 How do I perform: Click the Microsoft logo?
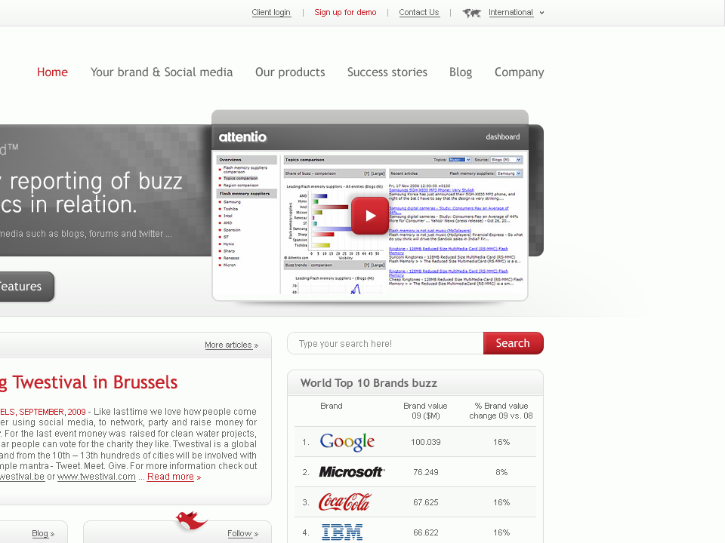[x=351, y=472]
